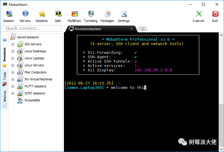224x152 pixels.
Task: Expand My Virtual Machines tree node
Action: pos(13,79)
